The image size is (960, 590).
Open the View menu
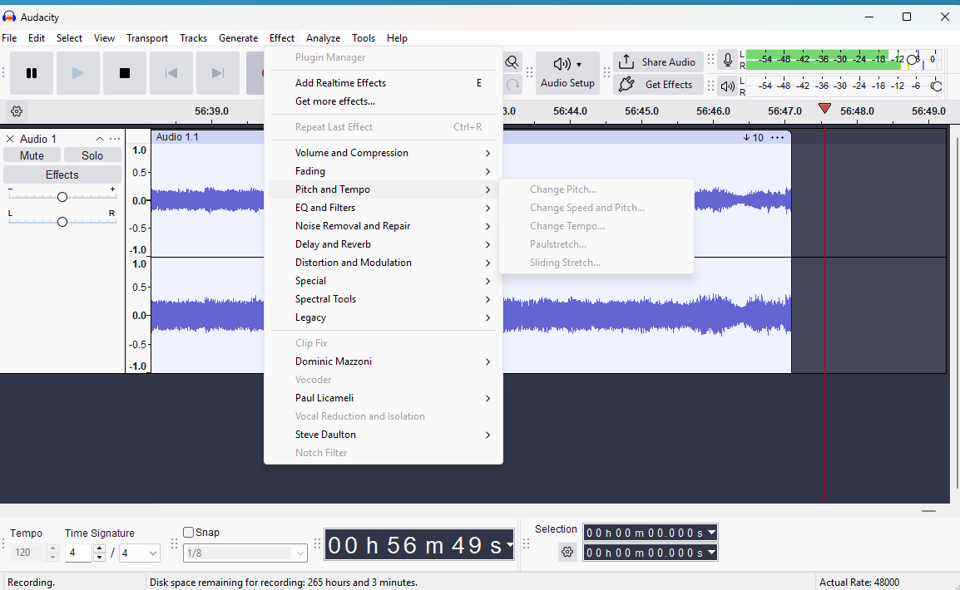point(104,38)
